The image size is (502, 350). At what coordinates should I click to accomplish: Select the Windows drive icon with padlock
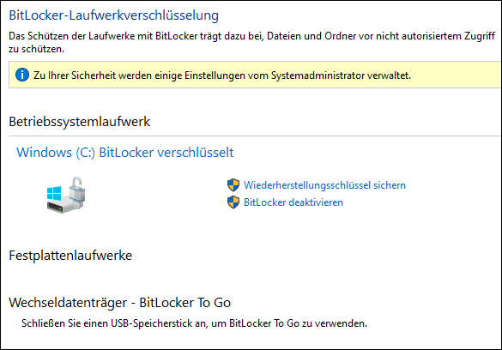(66, 195)
